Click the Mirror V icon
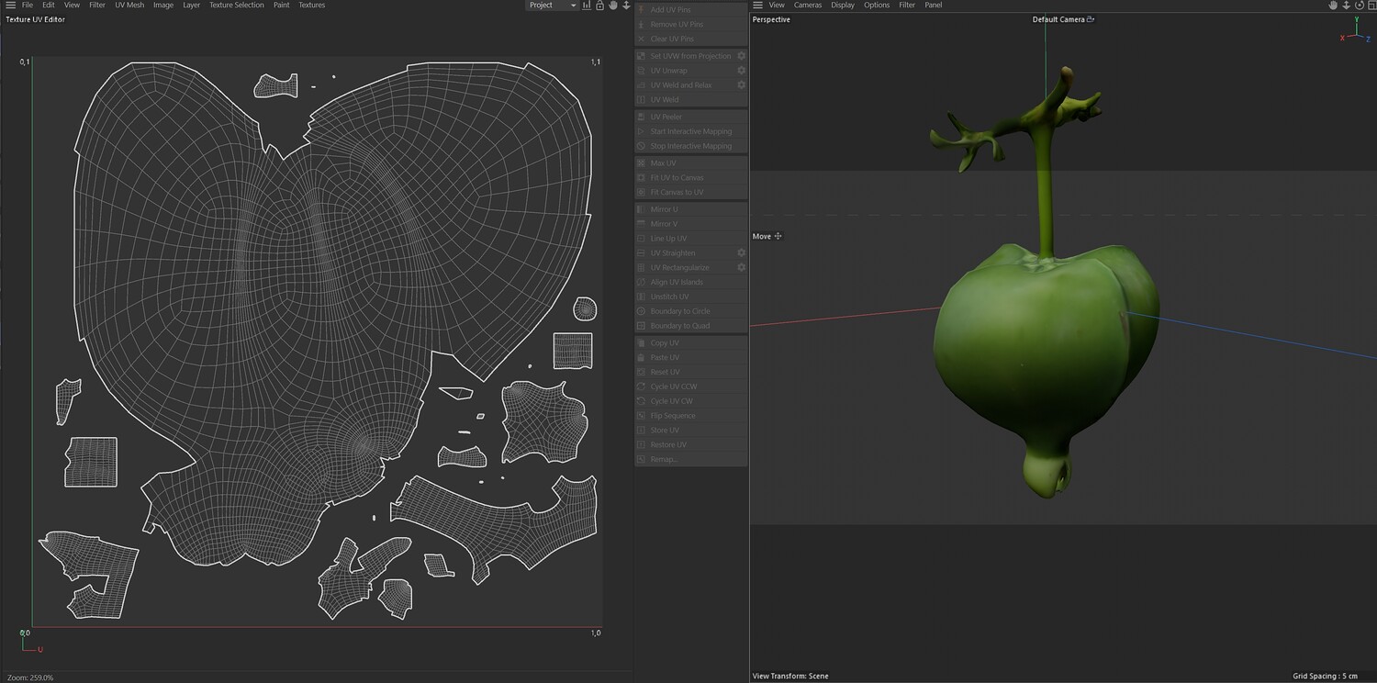Image resolution: width=1377 pixels, height=683 pixels. (641, 224)
